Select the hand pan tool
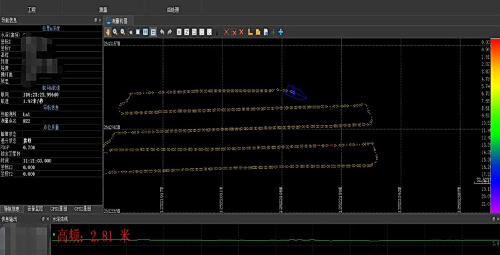The width and height of the screenshot is (500, 255). pos(107,31)
